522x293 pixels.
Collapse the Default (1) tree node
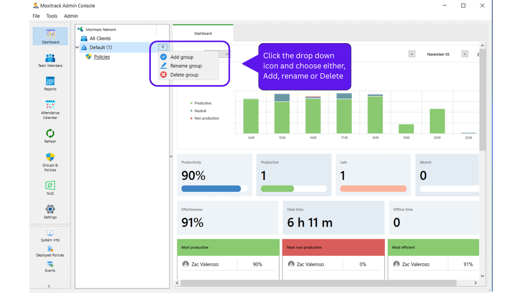[x=77, y=48]
